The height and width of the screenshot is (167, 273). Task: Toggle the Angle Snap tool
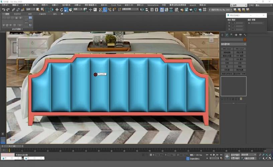(x=105, y=10)
